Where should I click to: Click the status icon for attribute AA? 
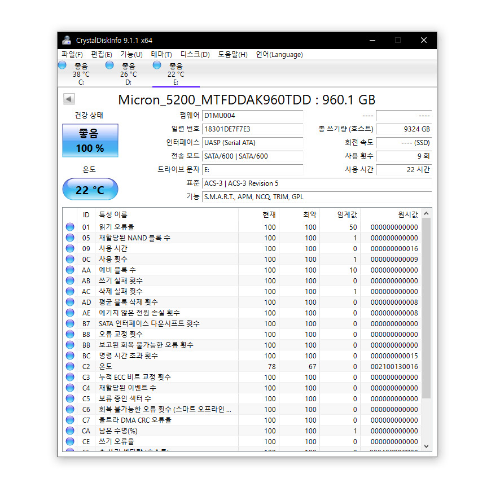coord(70,270)
